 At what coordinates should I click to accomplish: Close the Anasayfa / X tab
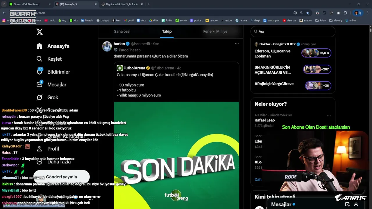[x=96, y=4]
